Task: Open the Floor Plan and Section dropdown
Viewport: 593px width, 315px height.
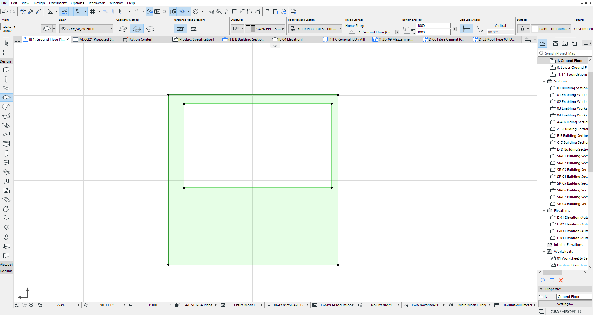Action: point(315,29)
